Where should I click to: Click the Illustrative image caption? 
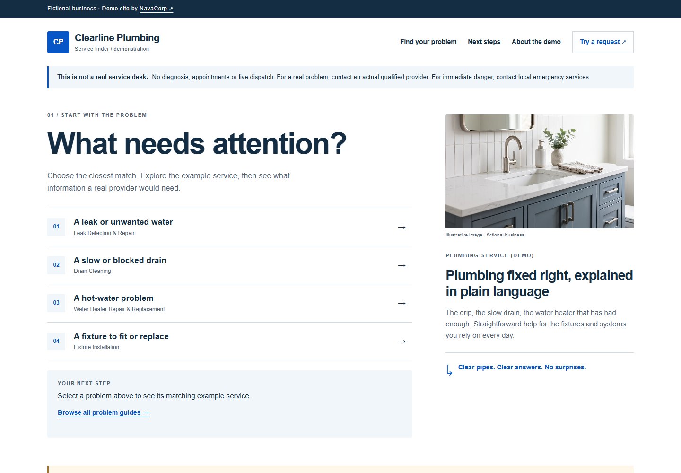pos(485,235)
